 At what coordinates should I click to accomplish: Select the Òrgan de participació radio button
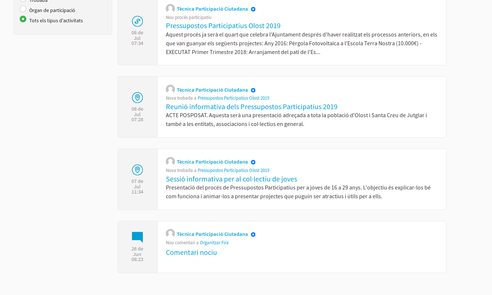tap(23, 9)
